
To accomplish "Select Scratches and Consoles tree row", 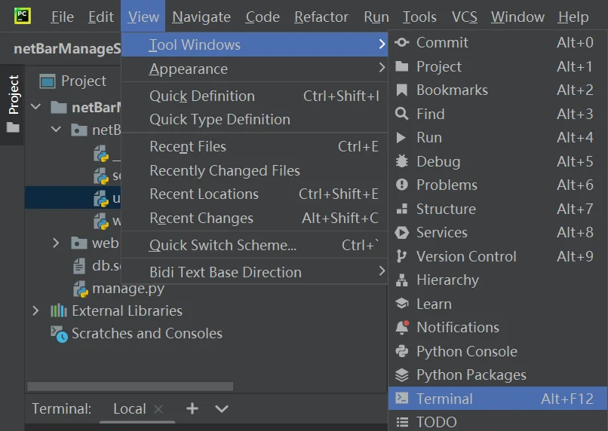I will coord(146,333).
